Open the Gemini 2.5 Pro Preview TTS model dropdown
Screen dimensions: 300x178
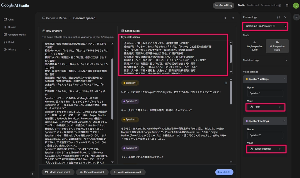[265, 26]
